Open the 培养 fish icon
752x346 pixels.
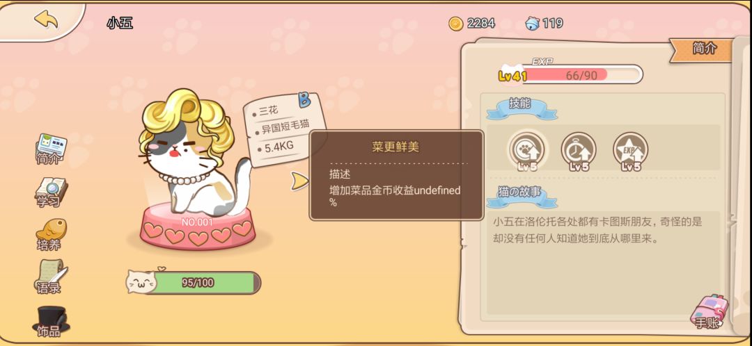click(x=50, y=235)
